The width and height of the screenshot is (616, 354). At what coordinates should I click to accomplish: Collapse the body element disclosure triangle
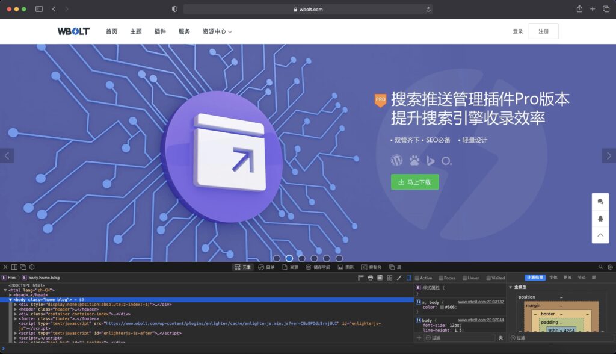pyautogui.click(x=11, y=299)
